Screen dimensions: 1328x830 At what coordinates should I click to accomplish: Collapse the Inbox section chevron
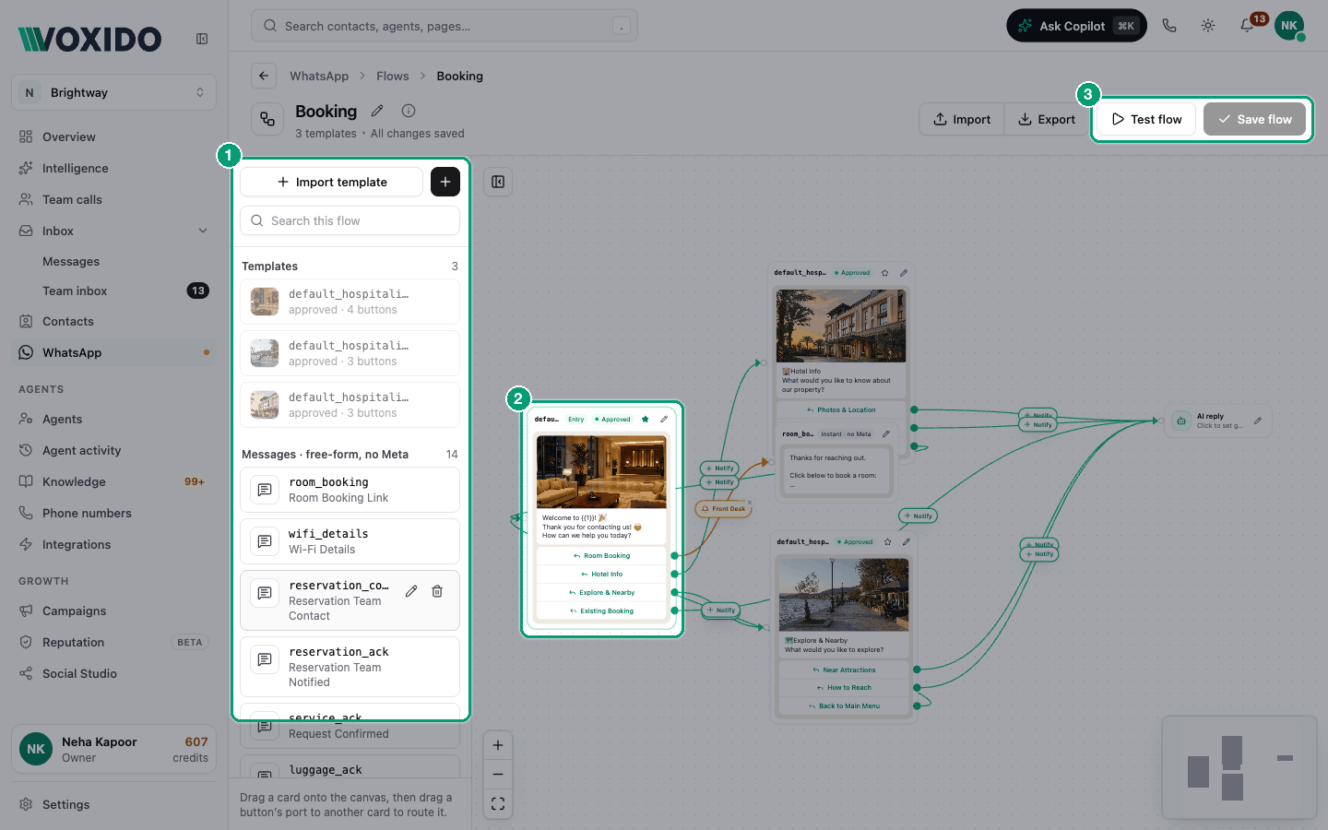point(203,231)
